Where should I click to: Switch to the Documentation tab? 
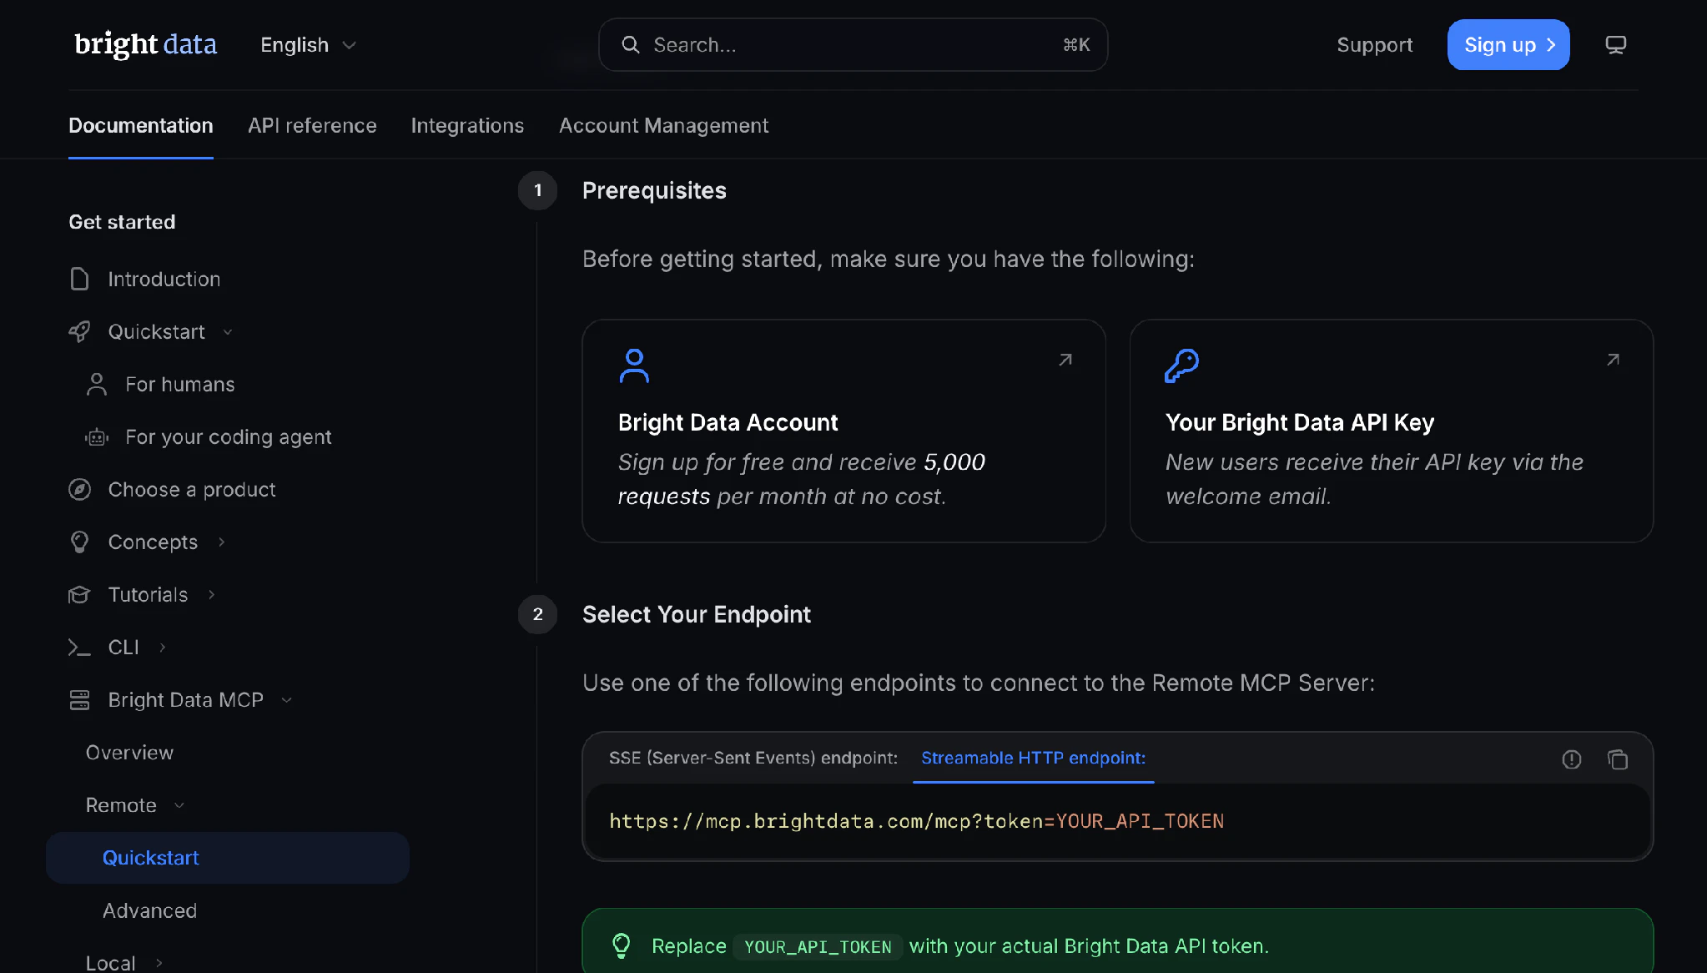click(x=141, y=125)
